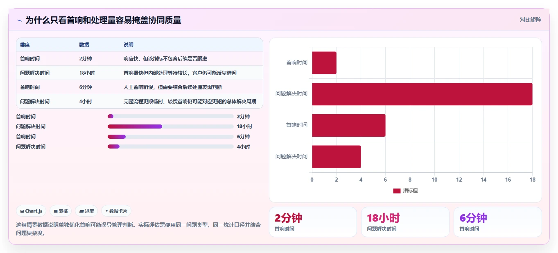Click the 数据 column header
558x253 pixels.
pos(84,45)
